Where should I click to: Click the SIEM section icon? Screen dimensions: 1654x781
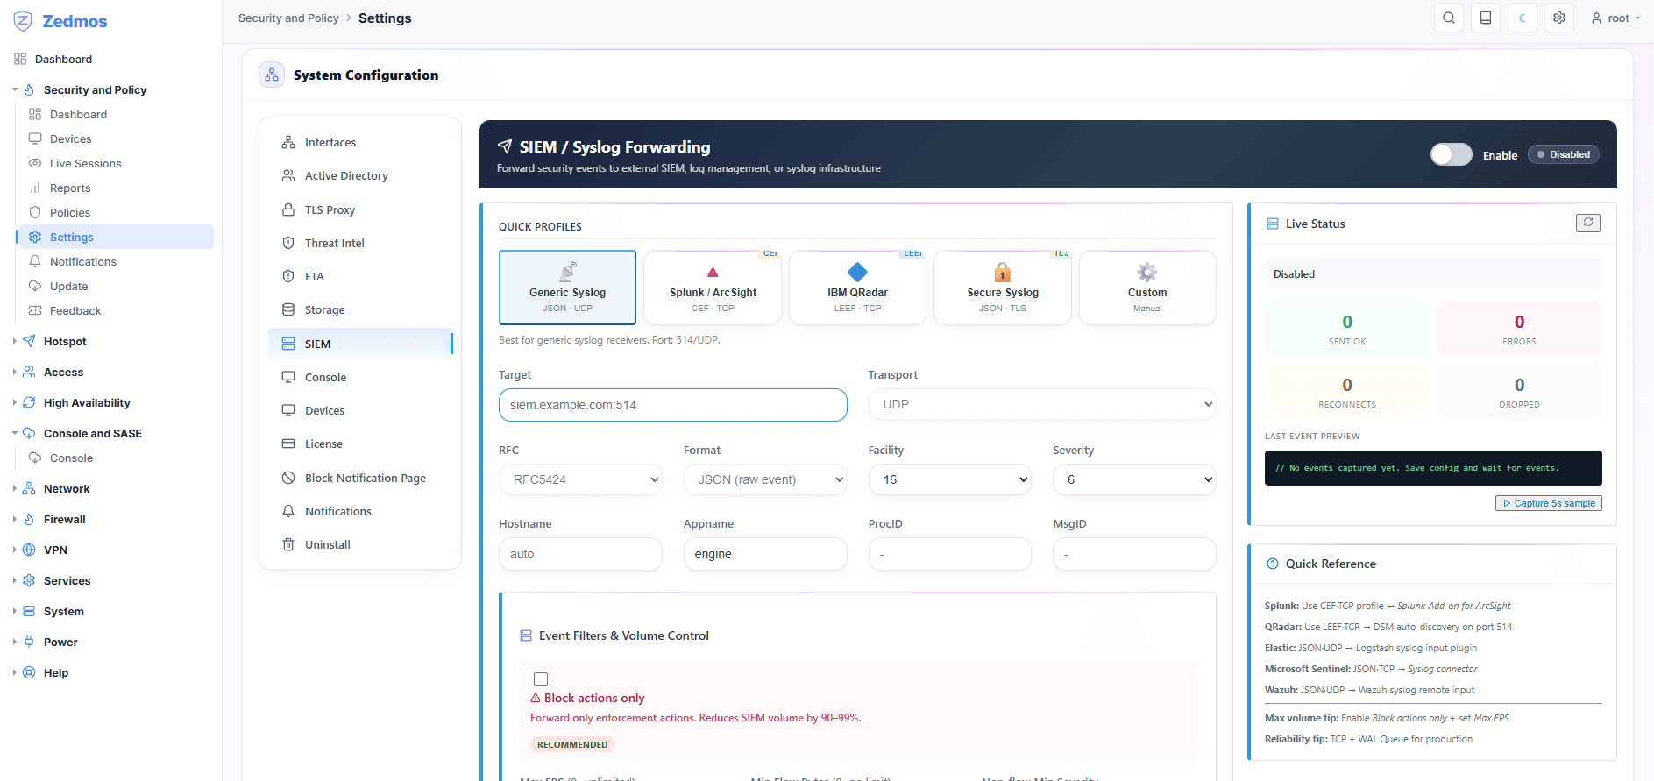288,344
